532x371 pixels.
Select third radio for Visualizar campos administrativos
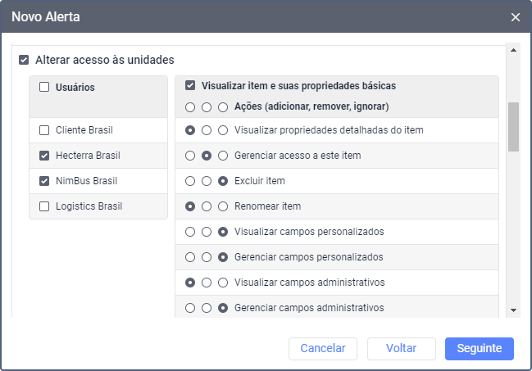click(x=223, y=283)
